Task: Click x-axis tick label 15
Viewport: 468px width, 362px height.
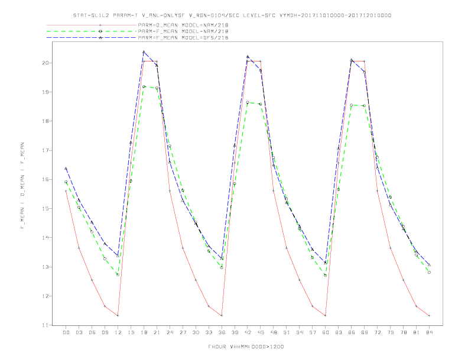Action: click(x=131, y=332)
